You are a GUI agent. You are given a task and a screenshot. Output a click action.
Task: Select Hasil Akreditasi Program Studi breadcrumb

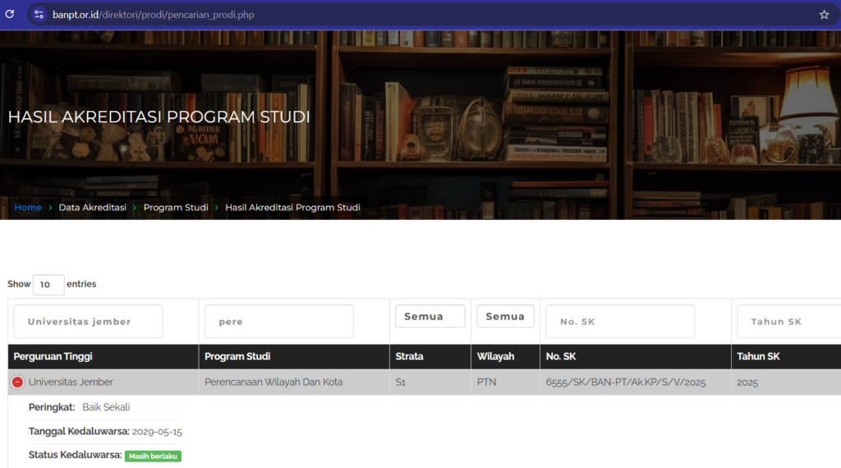[292, 208]
